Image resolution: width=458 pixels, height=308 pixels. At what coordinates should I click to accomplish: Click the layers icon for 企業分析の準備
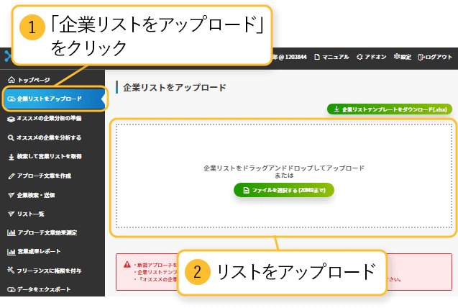point(11,119)
